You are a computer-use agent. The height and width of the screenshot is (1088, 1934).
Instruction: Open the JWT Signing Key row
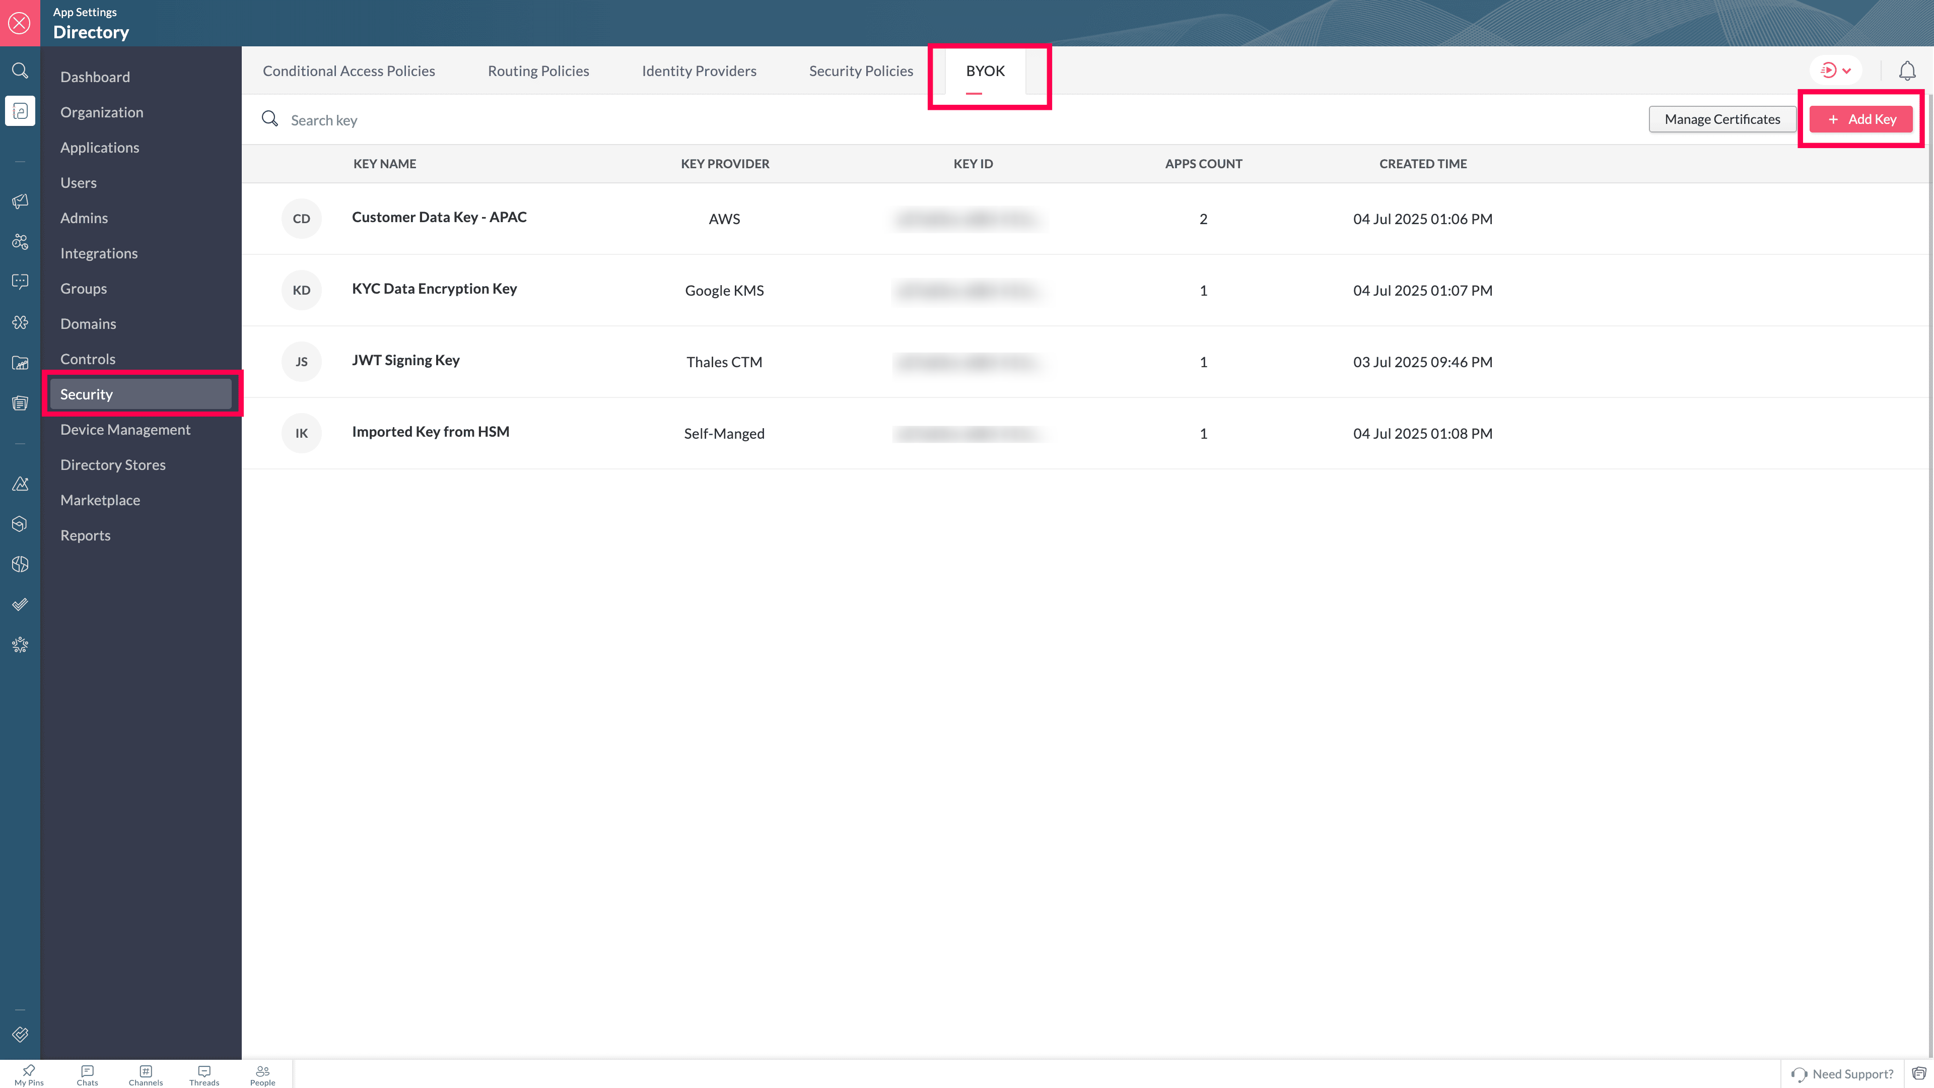[x=405, y=361]
